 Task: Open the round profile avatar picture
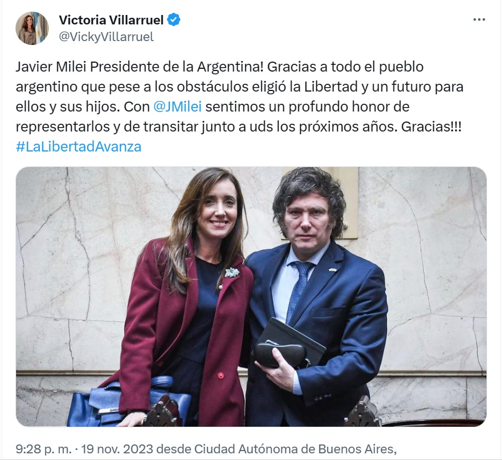[32, 28]
